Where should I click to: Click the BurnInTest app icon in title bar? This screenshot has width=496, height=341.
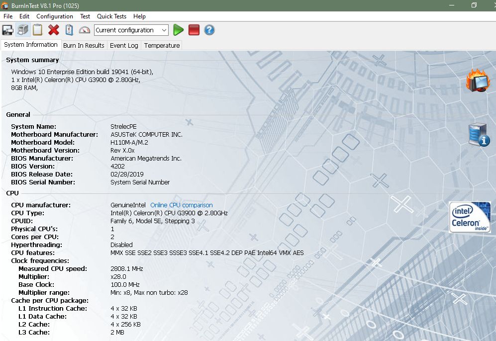click(x=5, y=5)
